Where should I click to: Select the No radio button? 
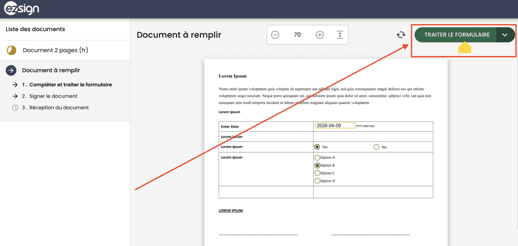(x=376, y=147)
